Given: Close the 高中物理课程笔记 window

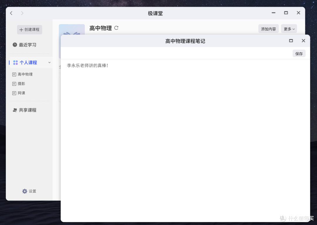Looking at the screenshot, I should point(303,41).
